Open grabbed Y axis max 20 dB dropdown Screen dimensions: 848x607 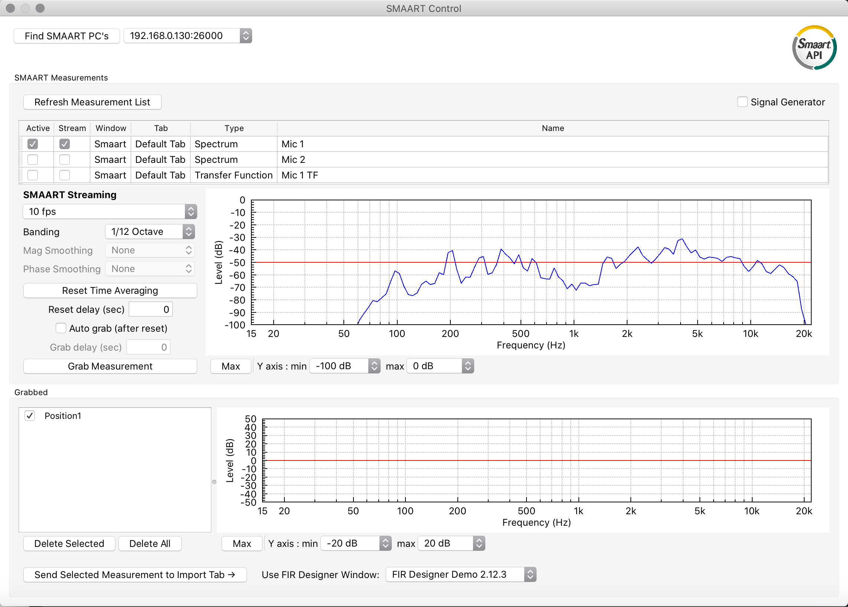[452, 544]
